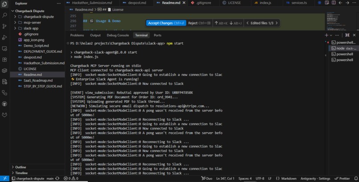Click the remote window indicator in status bar
The height and width of the screenshot is (182, 359).
pyautogui.click(x=5, y=178)
